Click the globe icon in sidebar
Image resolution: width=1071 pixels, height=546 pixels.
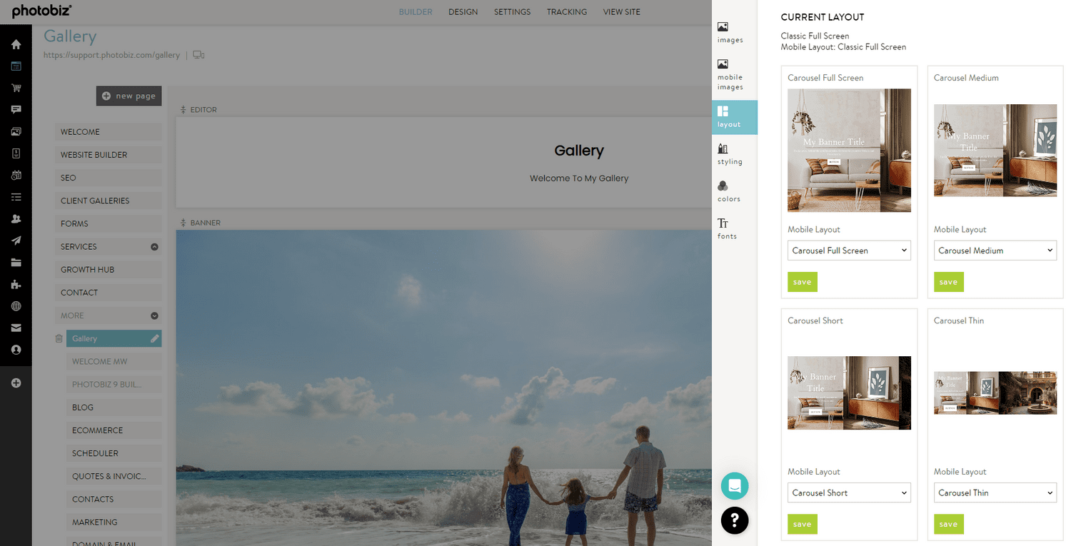point(16,306)
